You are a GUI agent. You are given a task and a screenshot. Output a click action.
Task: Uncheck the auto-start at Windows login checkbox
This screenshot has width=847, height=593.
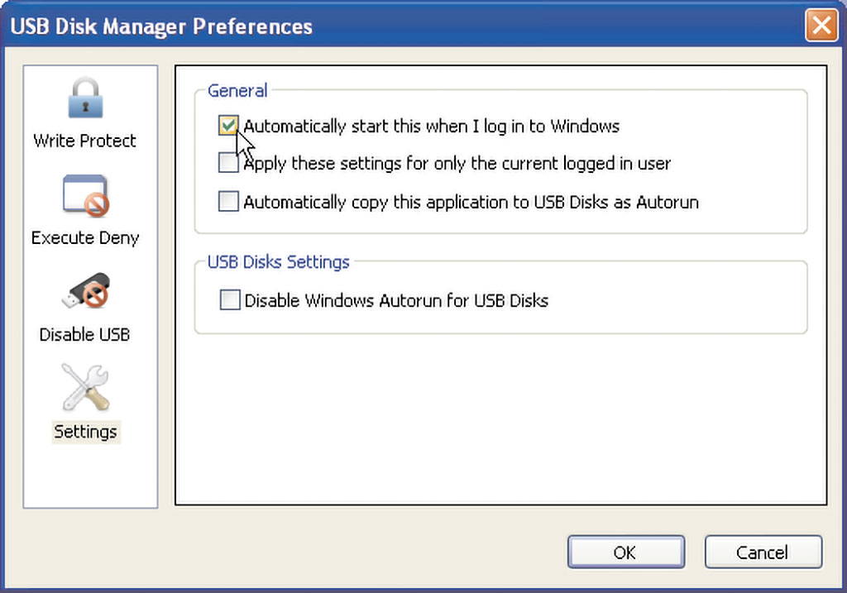[228, 125]
